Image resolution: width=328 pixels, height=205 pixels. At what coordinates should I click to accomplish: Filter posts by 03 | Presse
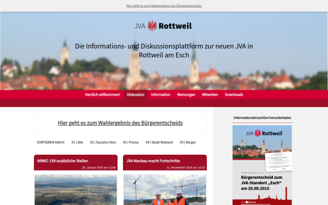pos(131,142)
